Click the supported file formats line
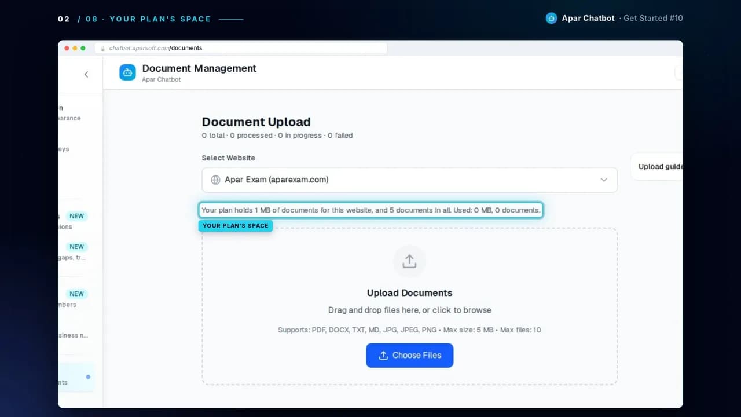Image resolution: width=741 pixels, height=417 pixels. [x=409, y=330]
